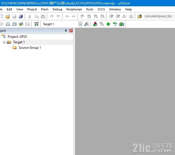The width and height of the screenshot is (175, 155).
Task: Click the Redo arrow icon
Action: pyautogui.click(x=58, y=16)
